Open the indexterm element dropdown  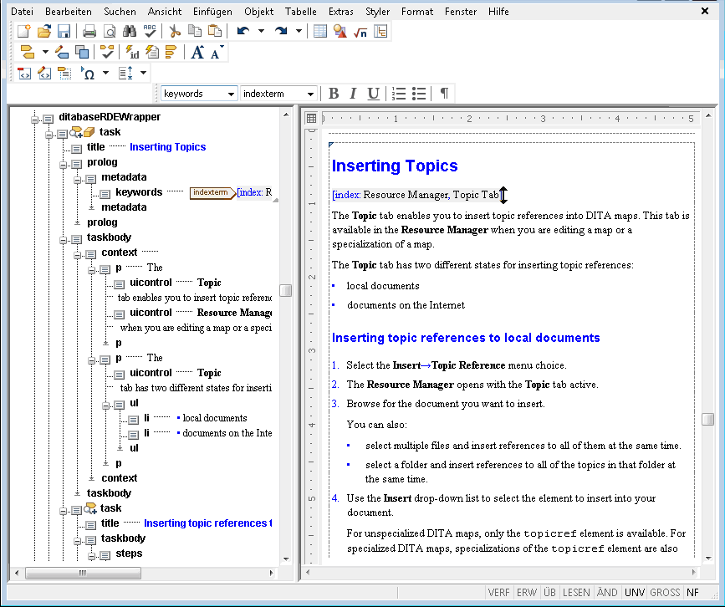pyautogui.click(x=310, y=94)
